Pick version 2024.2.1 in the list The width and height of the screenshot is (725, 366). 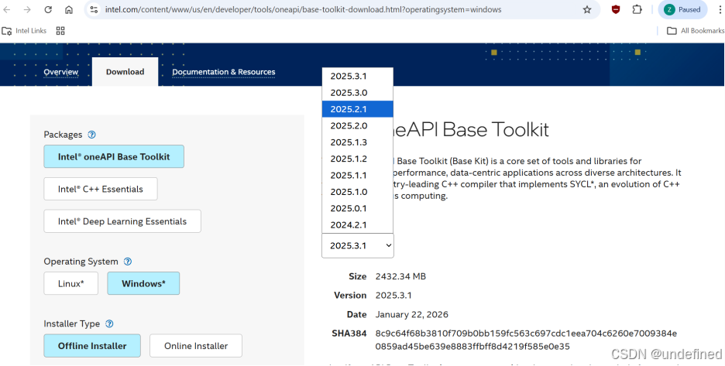tap(357, 225)
